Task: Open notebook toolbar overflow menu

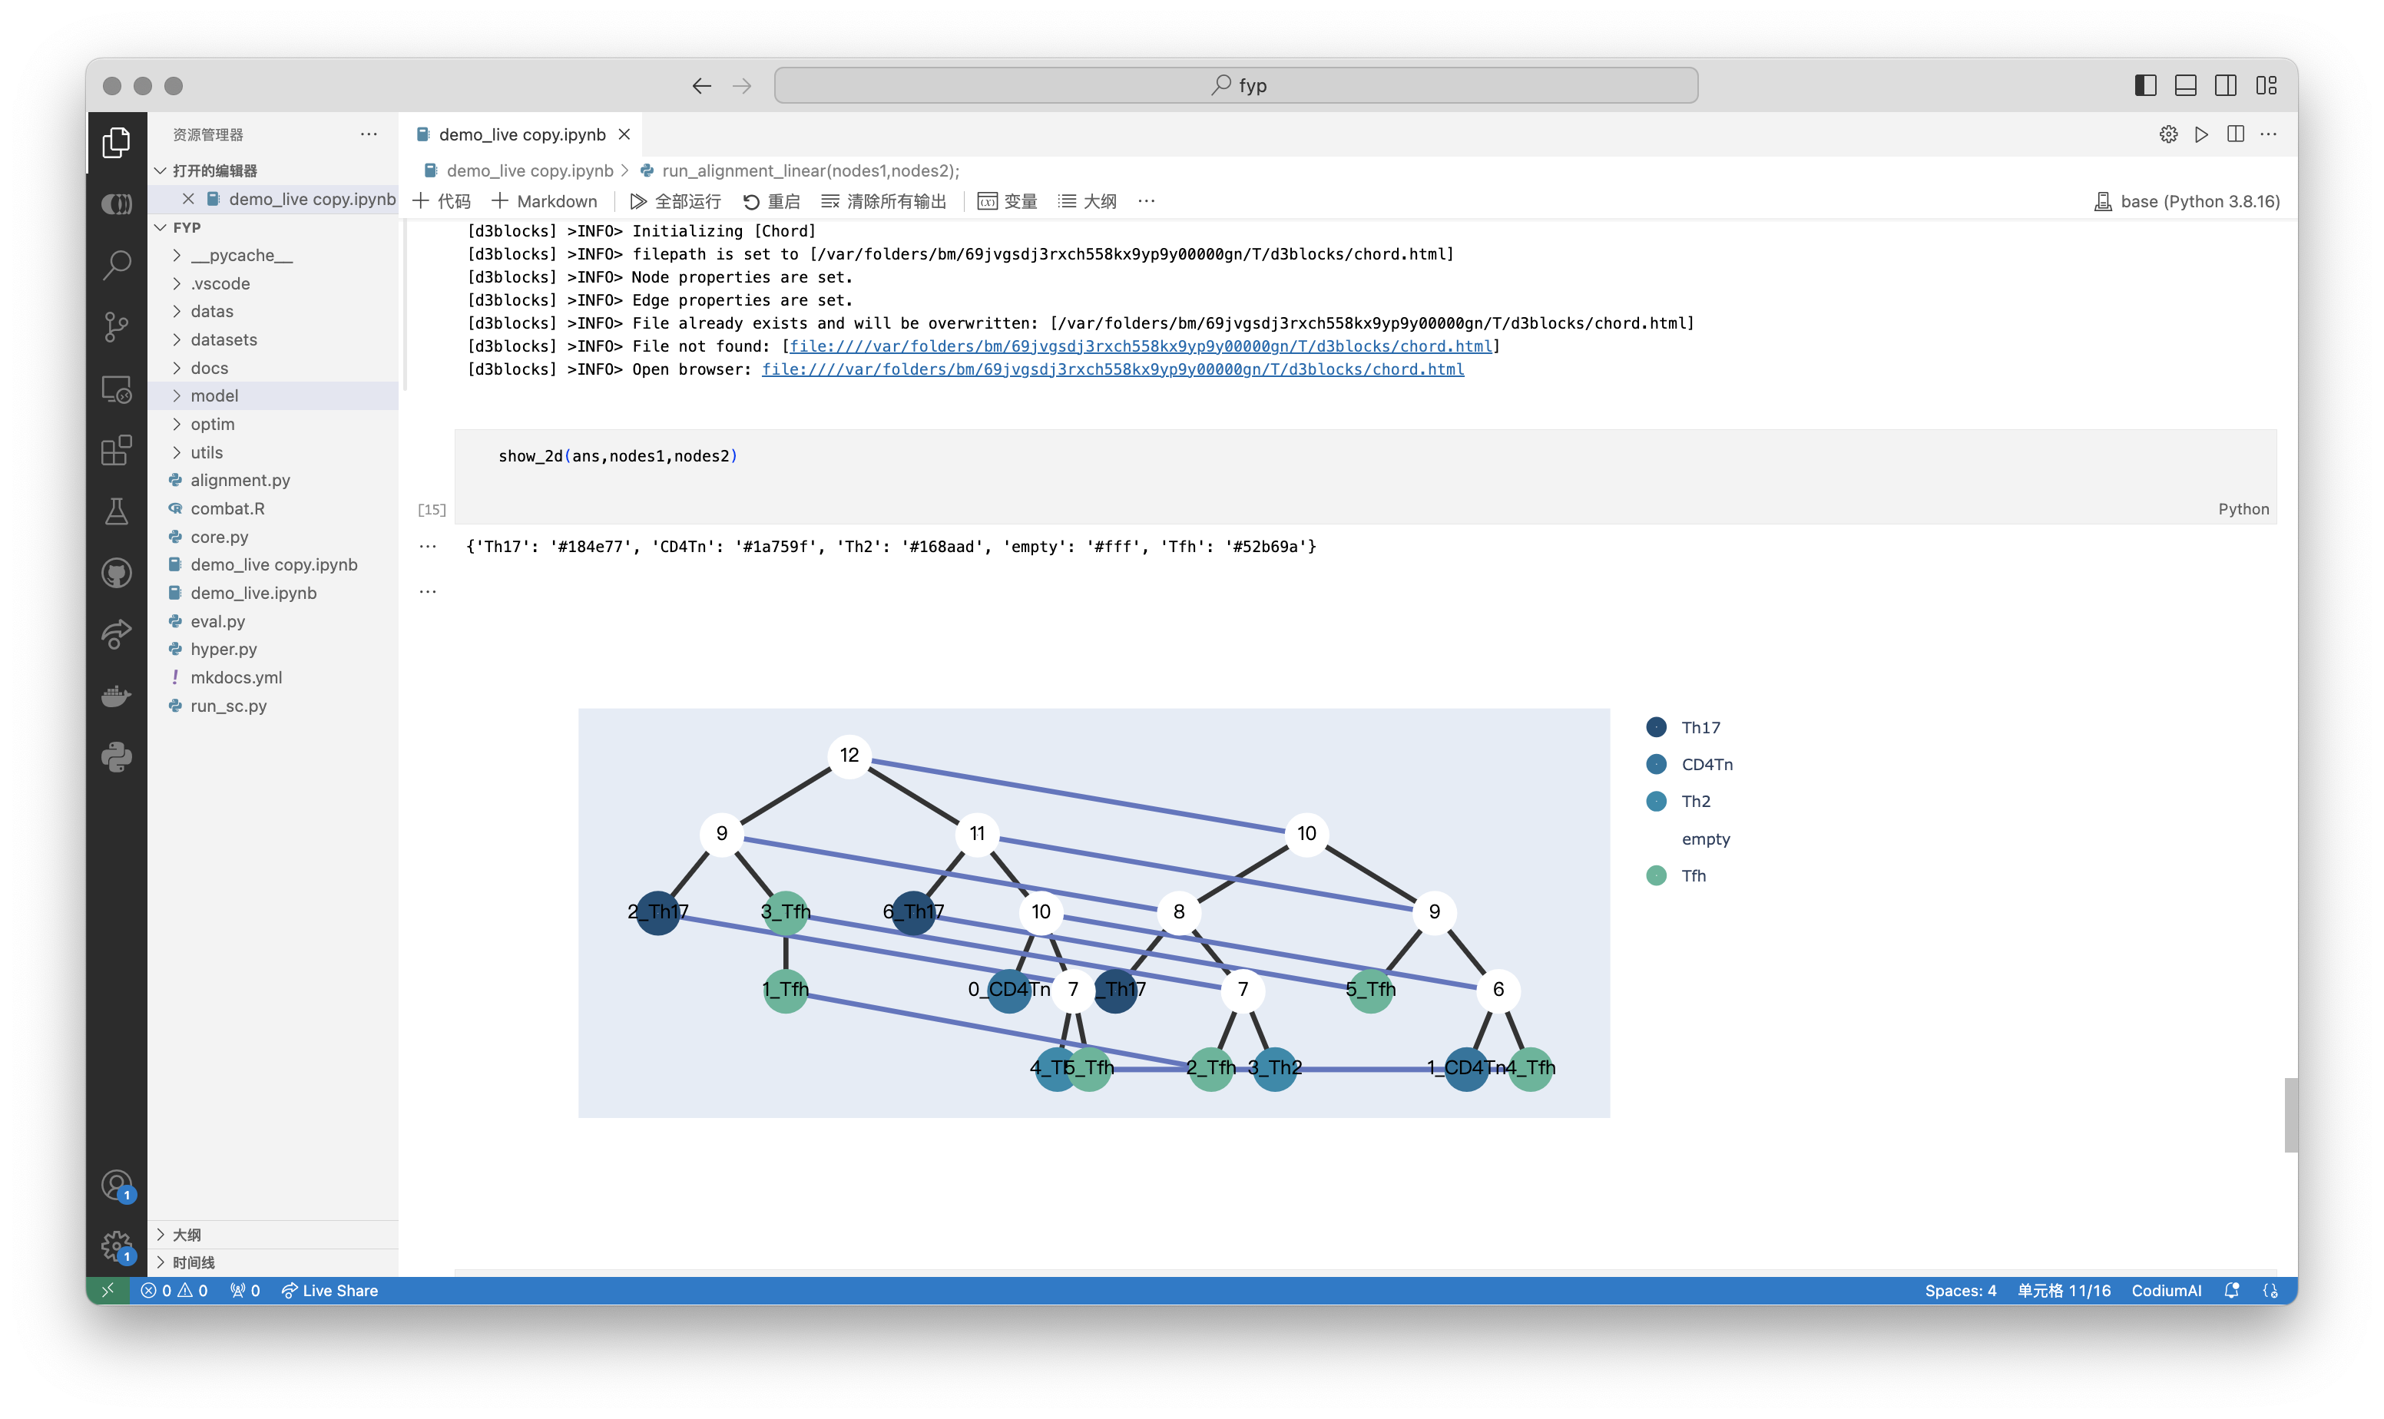Action: tap(1146, 201)
